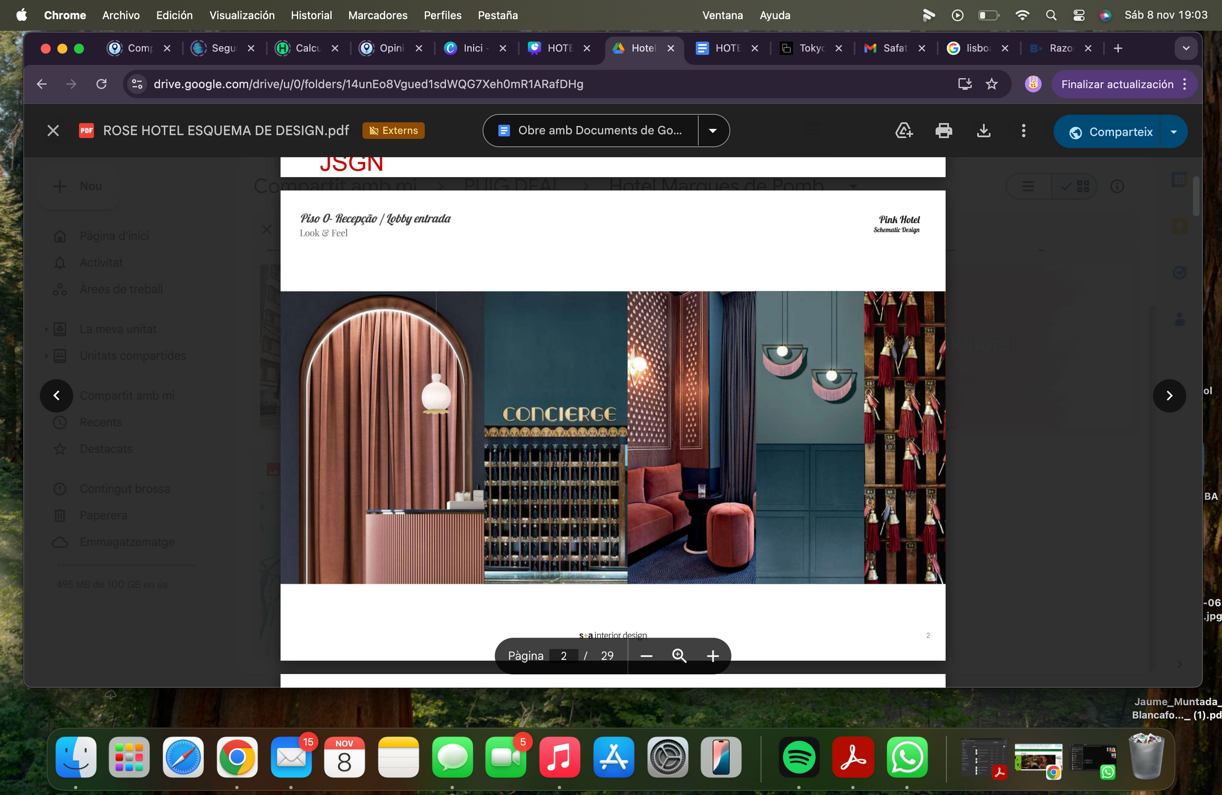Close the PDF preview with X icon

53,130
